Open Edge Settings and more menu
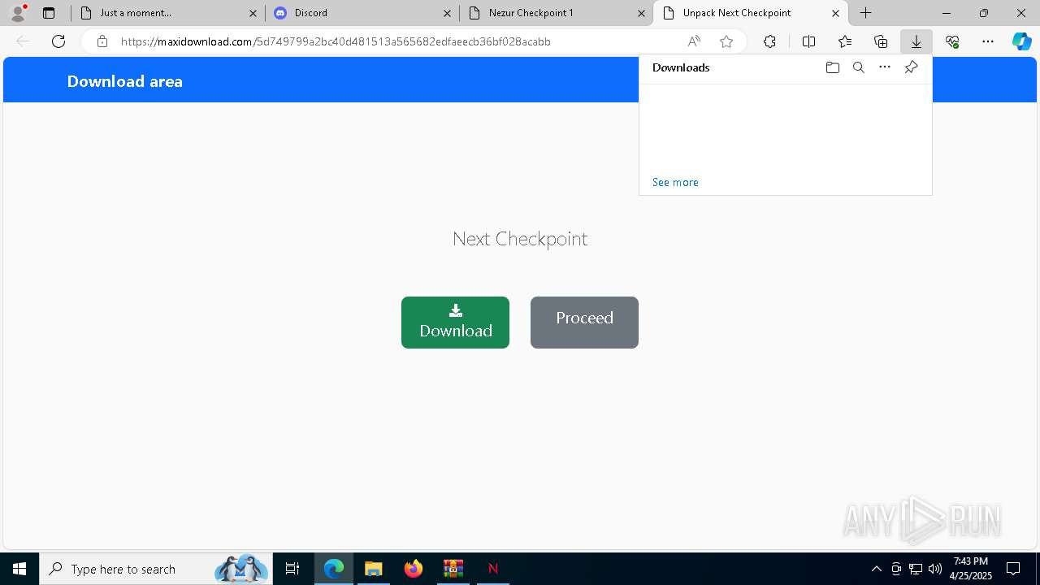The width and height of the screenshot is (1040, 585). click(x=988, y=41)
